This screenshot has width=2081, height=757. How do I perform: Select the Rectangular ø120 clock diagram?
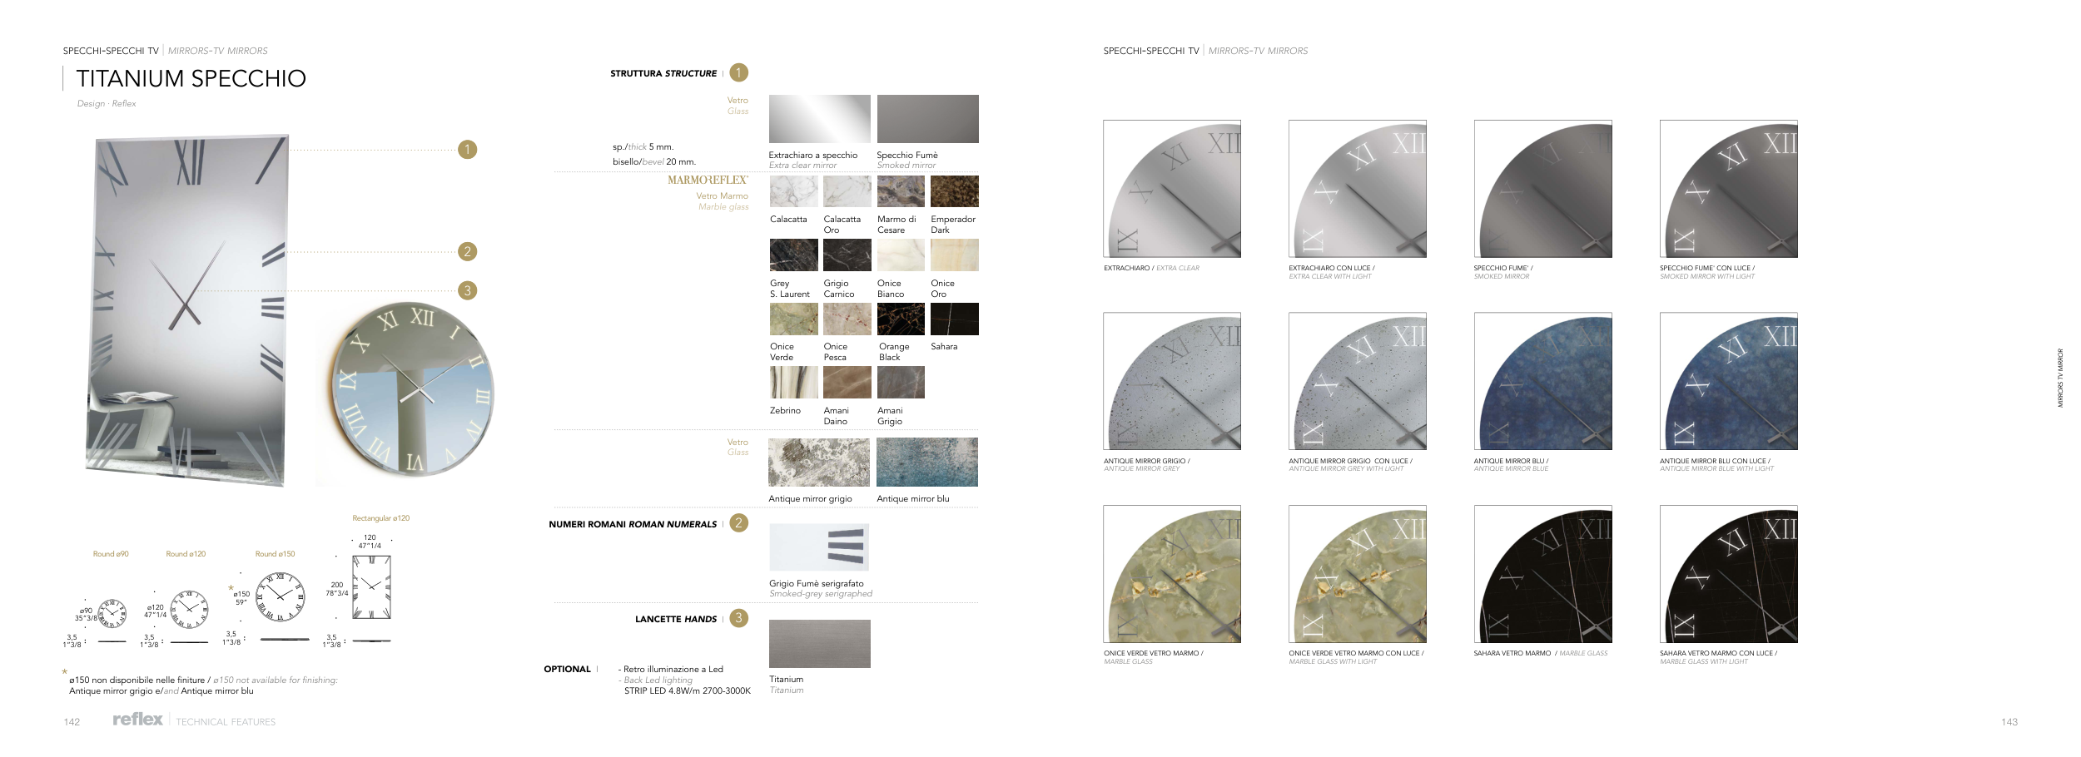pyautogui.click(x=371, y=586)
